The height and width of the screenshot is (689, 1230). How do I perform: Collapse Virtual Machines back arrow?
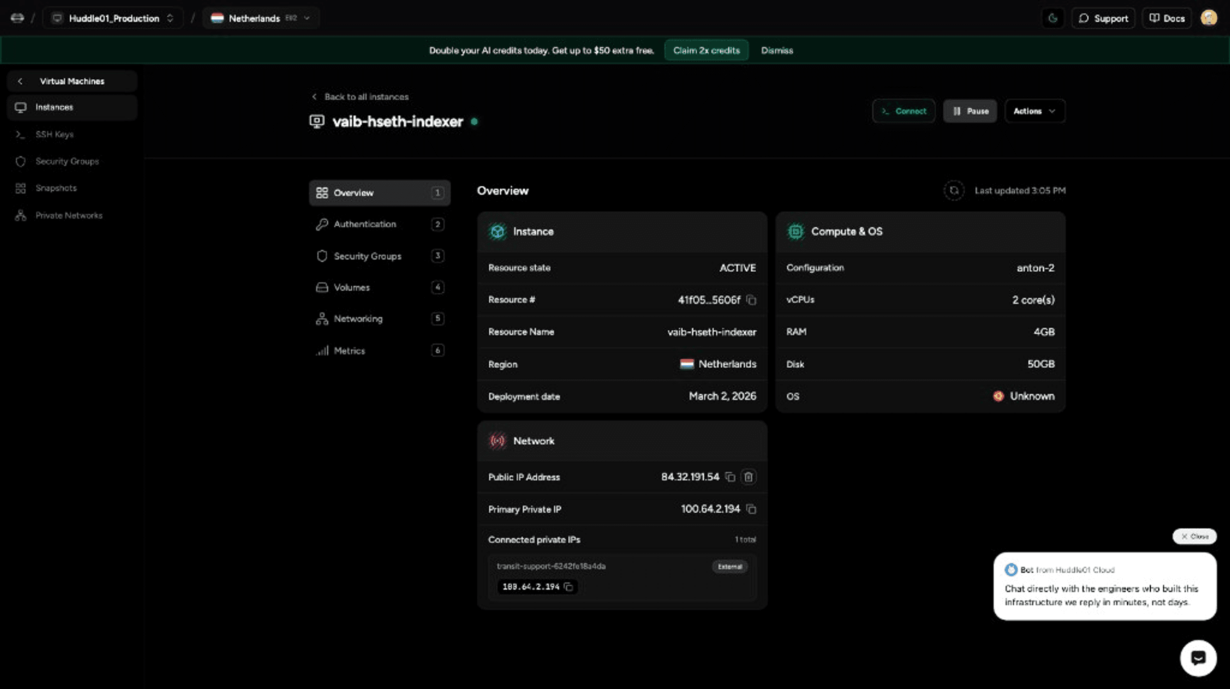[20, 81]
